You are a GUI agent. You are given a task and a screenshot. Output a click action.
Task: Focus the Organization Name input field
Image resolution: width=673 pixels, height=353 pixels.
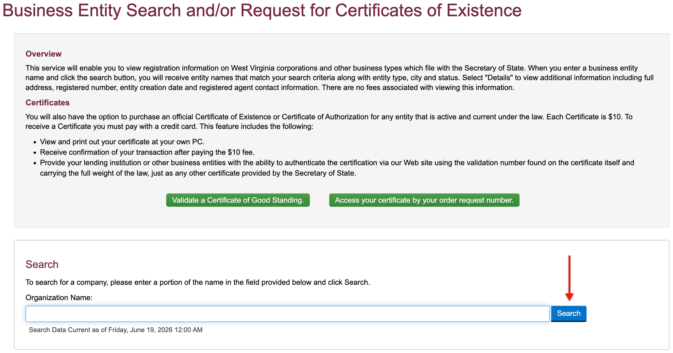tap(287, 314)
